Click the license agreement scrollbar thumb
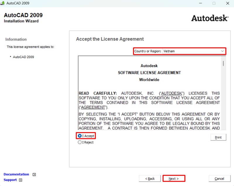This screenshot has height=186, width=234. [x=223, y=63]
